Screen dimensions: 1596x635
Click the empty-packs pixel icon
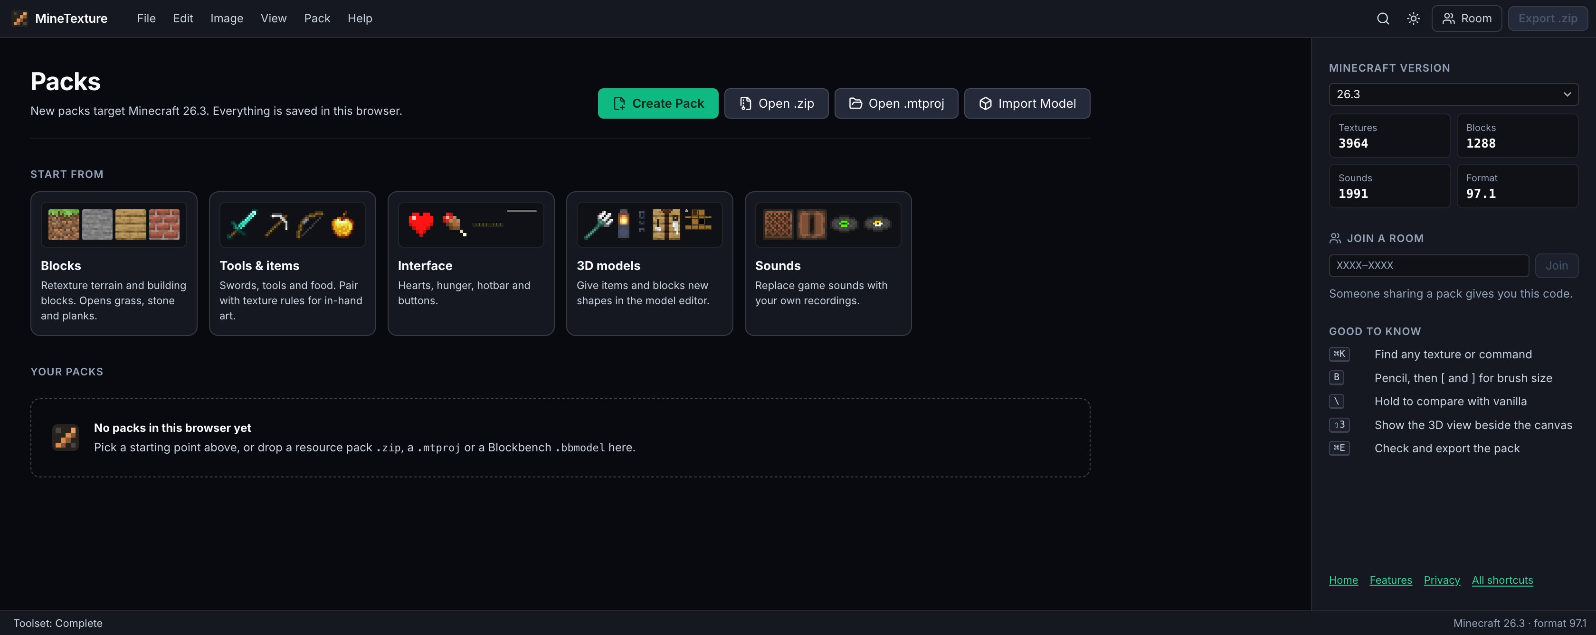click(66, 438)
